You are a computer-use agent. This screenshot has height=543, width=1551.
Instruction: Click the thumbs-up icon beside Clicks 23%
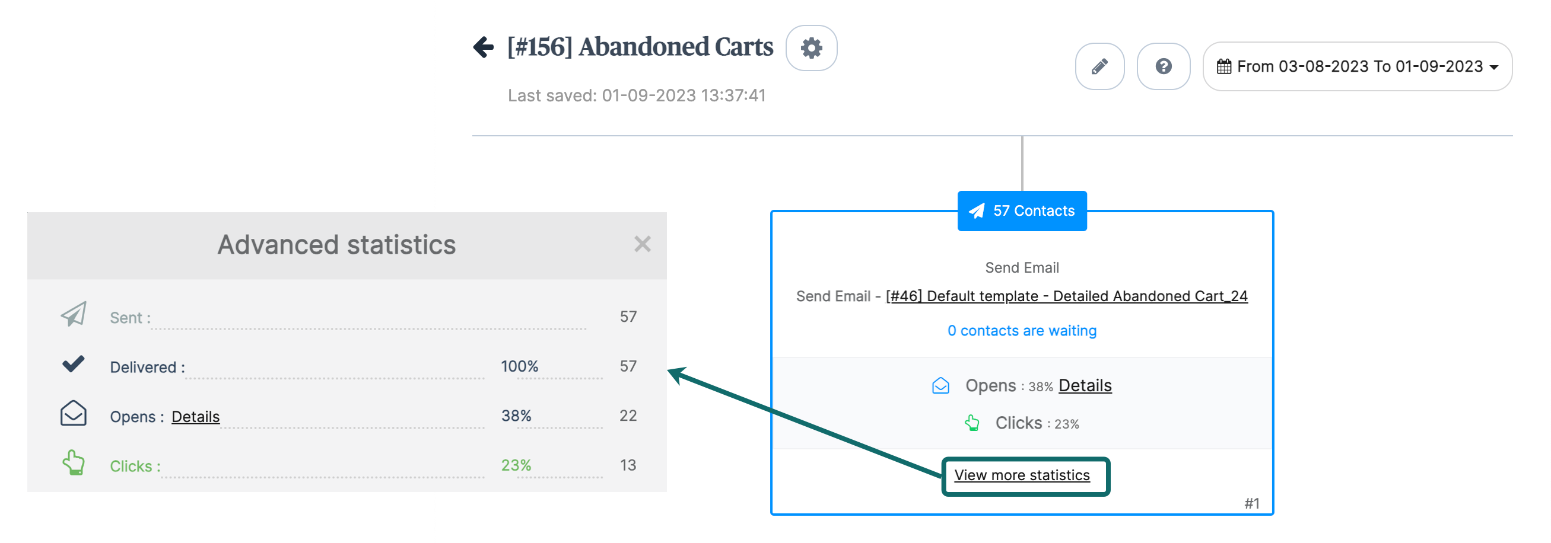974,423
